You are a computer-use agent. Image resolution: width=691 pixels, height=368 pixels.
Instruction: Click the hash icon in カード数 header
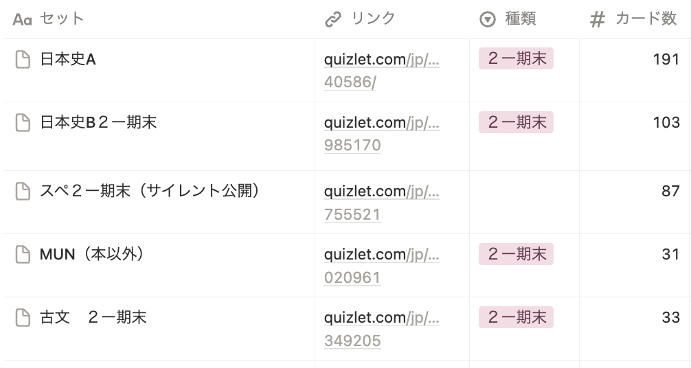pos(598,20)
